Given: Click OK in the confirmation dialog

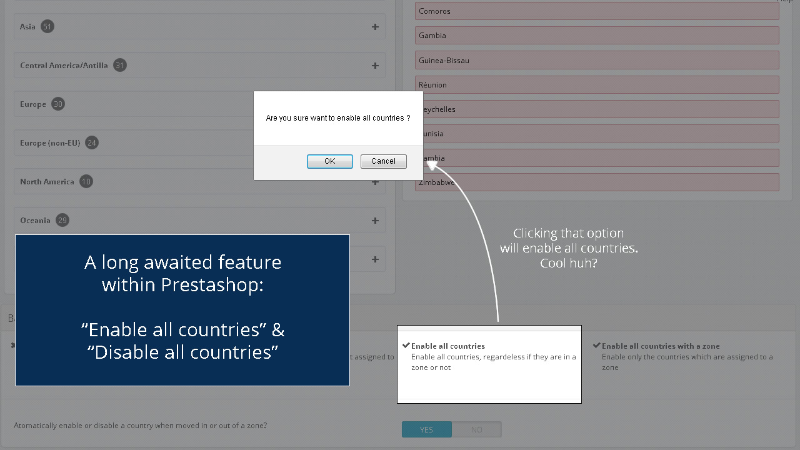Looking at the screenshot, I should pyautogui.click(x=330, y=161).
